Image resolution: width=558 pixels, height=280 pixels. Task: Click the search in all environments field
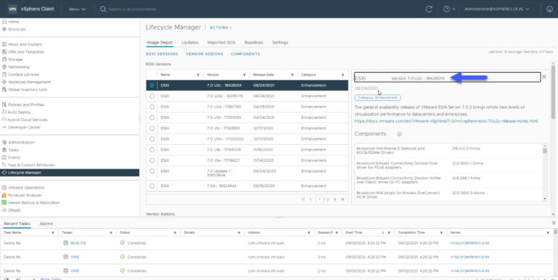click(x=132, y=9)
